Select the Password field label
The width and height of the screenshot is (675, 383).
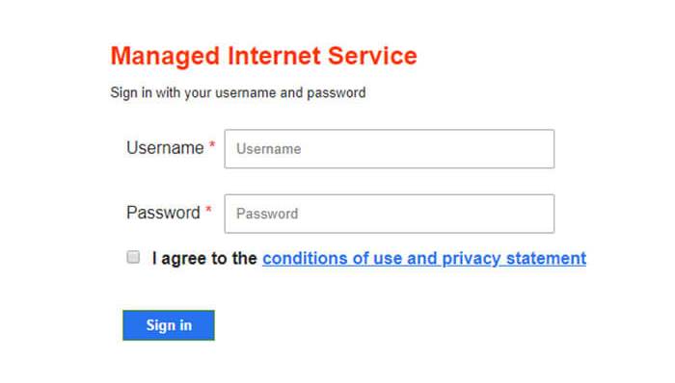(163, 213)
